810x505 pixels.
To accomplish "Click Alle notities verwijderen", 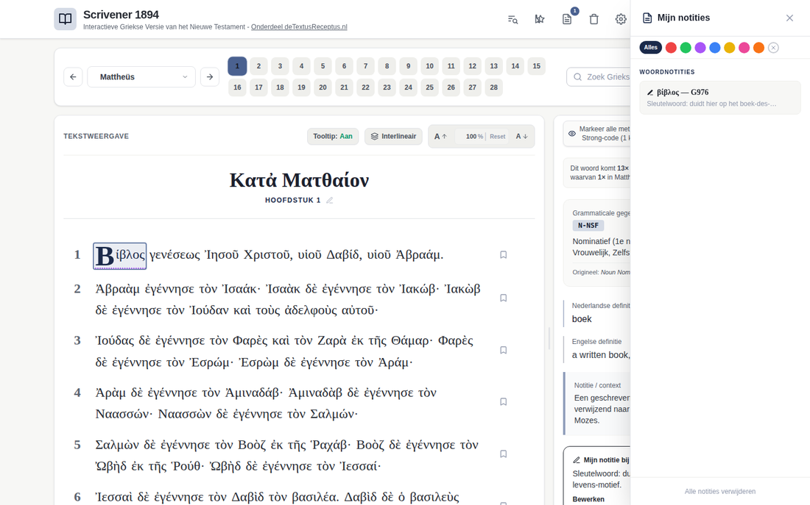I will (720, 492).
